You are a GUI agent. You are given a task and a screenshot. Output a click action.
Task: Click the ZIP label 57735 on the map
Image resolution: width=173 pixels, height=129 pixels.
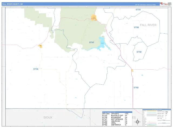[36, 69]
